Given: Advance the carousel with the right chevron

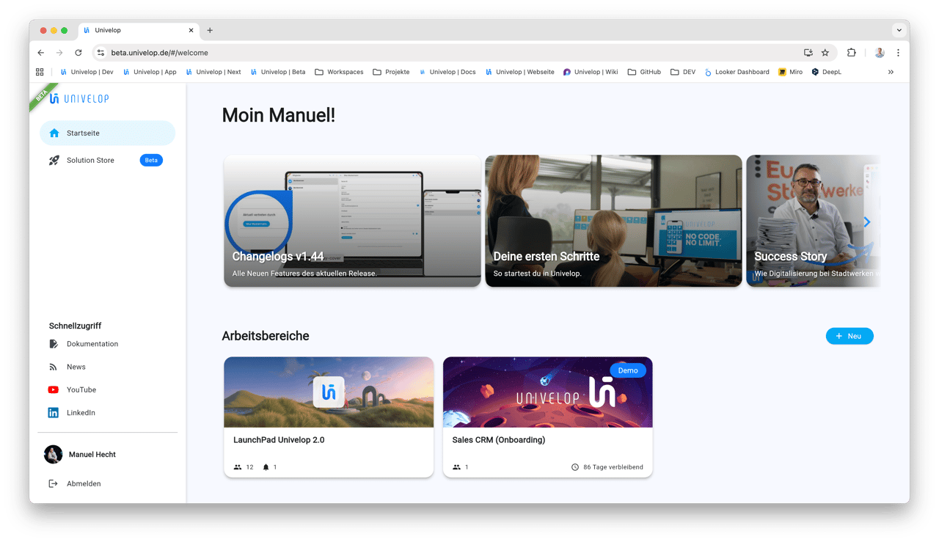Looking at the screenshot, I should [866, 221].
